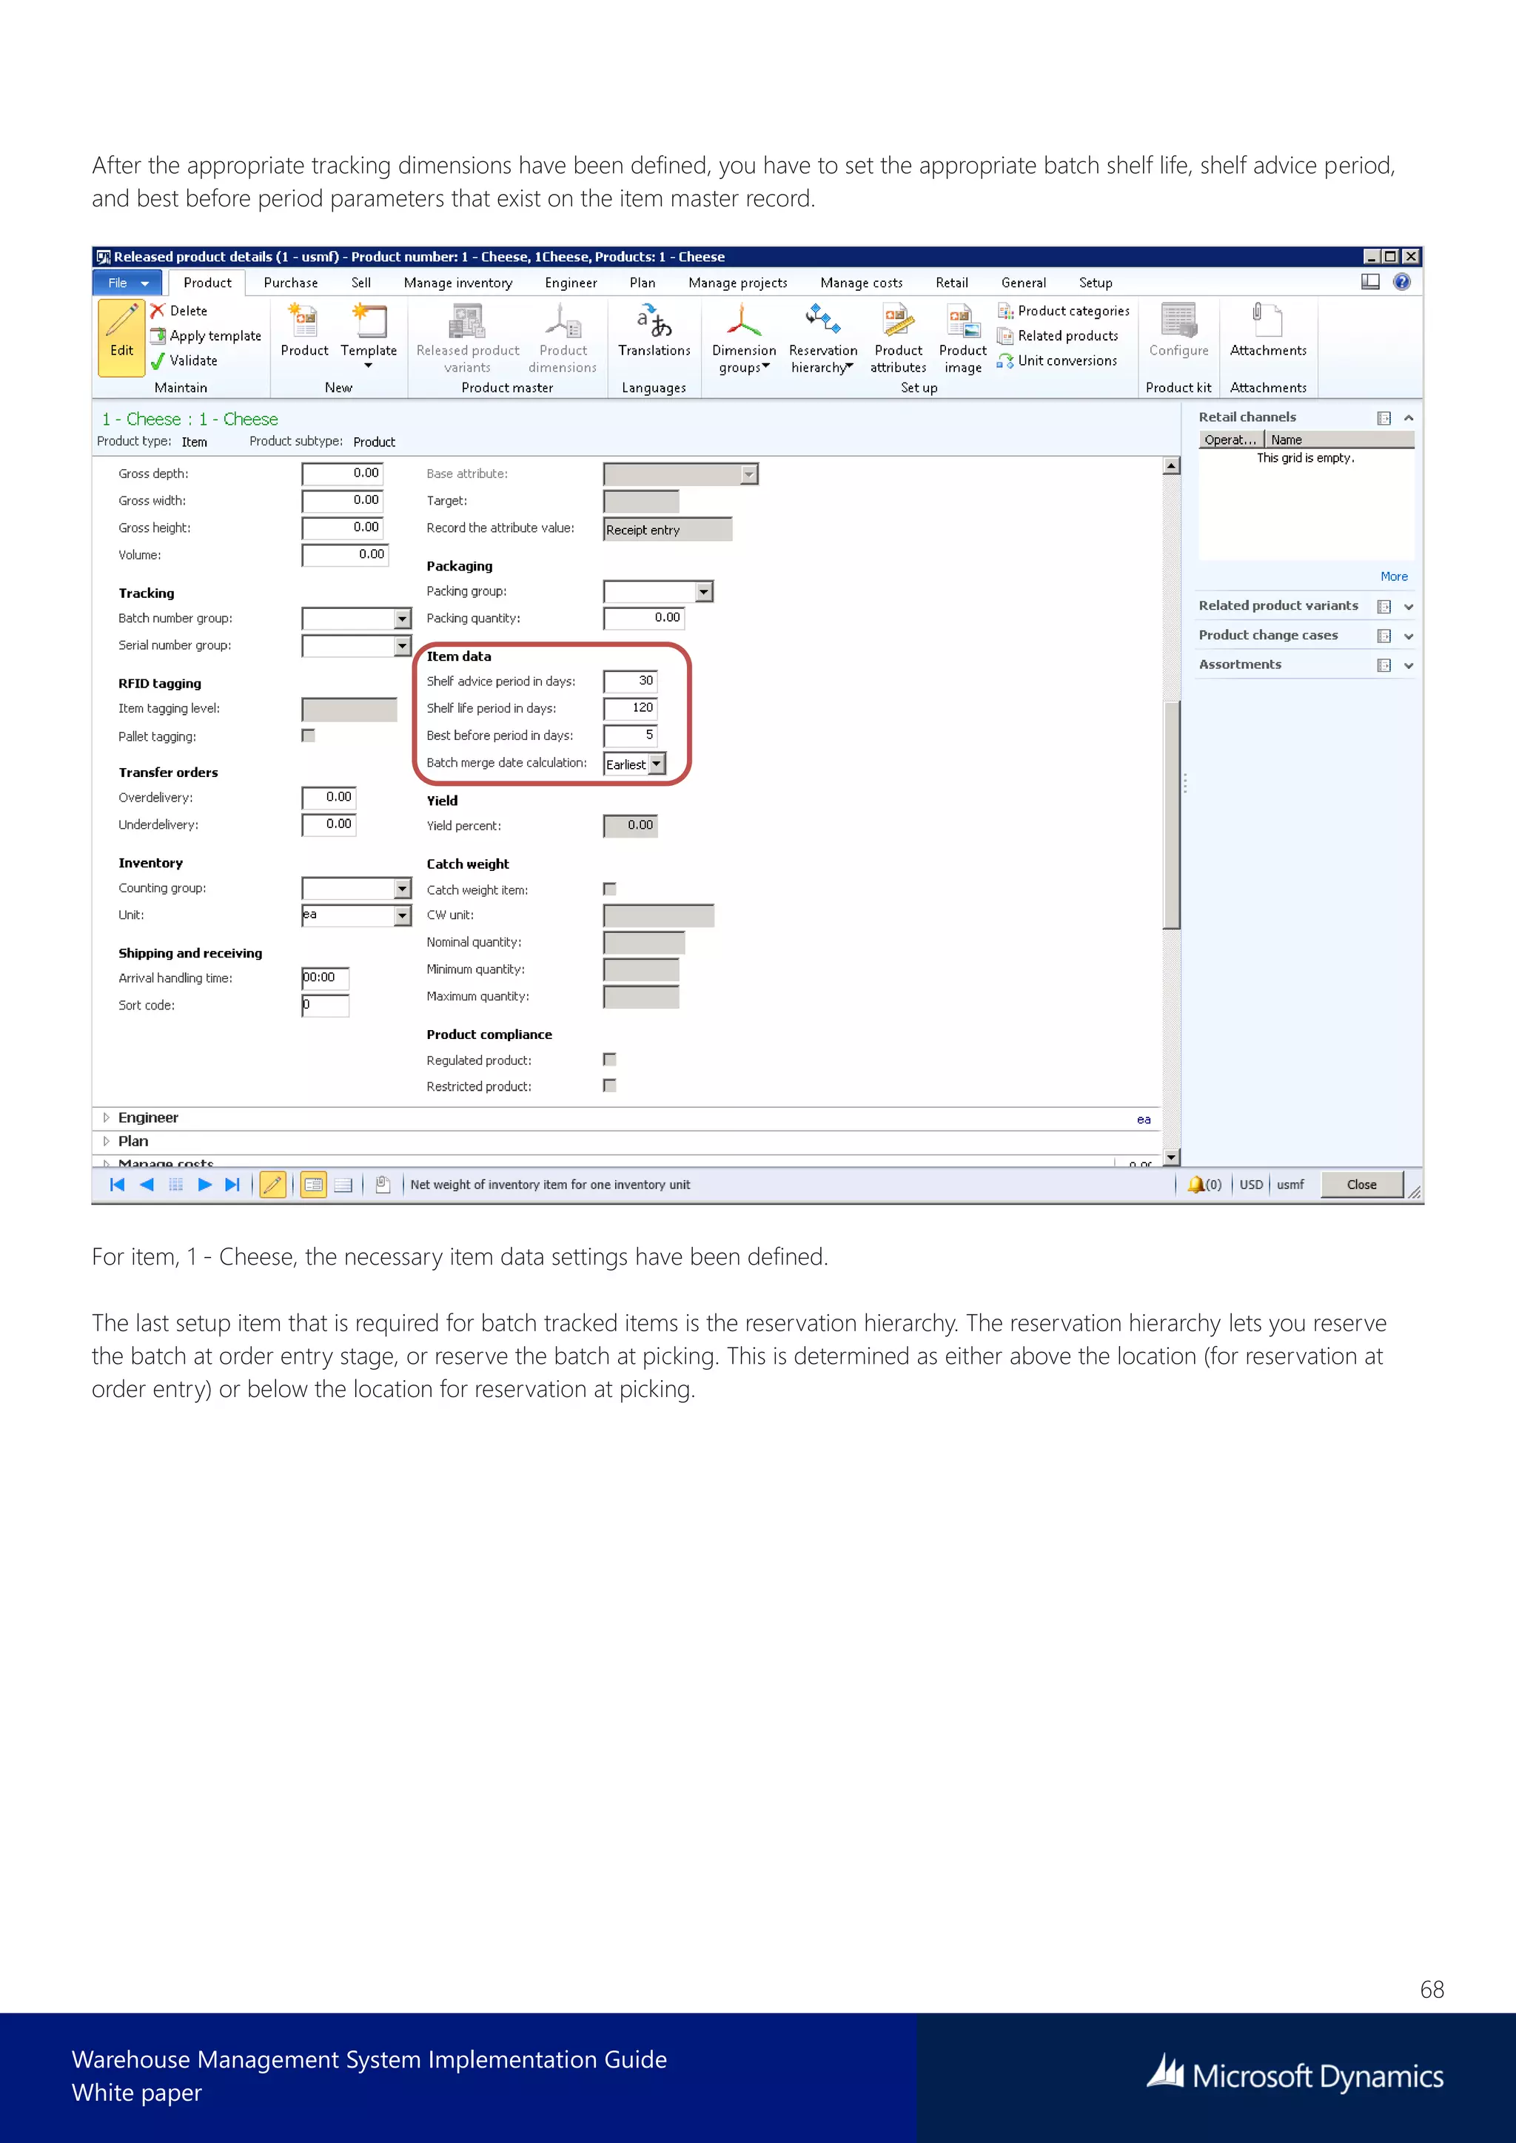Open the Counting group dropdown
The image size is (1516, 2143).
pos(403,888)
